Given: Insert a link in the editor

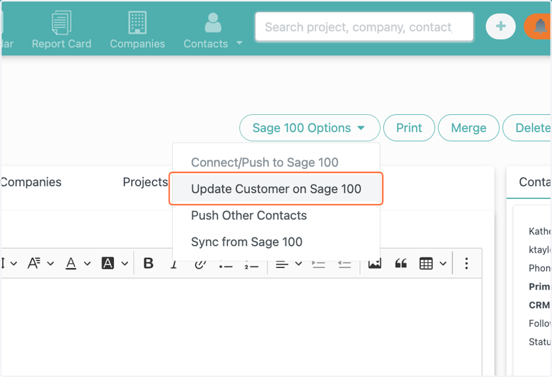Looking at the screenshot, I should (x=200, y=263).
